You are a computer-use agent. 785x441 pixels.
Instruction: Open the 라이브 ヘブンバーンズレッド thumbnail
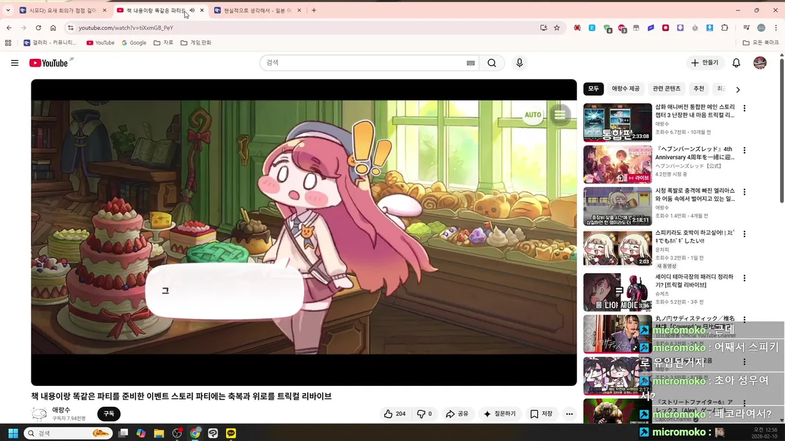618,164
